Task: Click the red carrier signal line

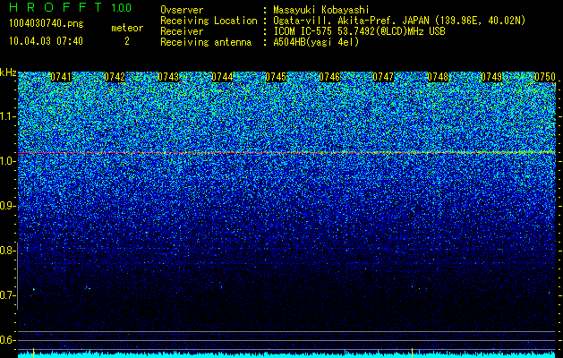Action: 287,153
